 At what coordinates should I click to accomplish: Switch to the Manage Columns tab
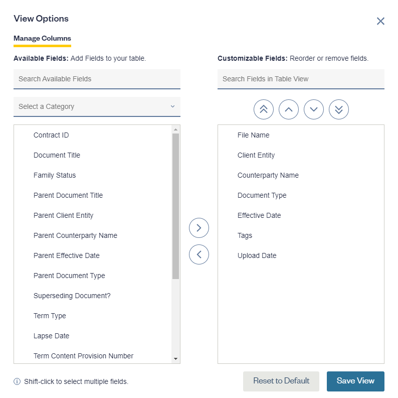coord(42,39)
